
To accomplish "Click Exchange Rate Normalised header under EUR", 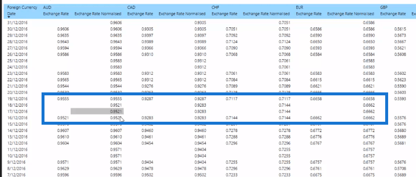I will pos(350,14).
